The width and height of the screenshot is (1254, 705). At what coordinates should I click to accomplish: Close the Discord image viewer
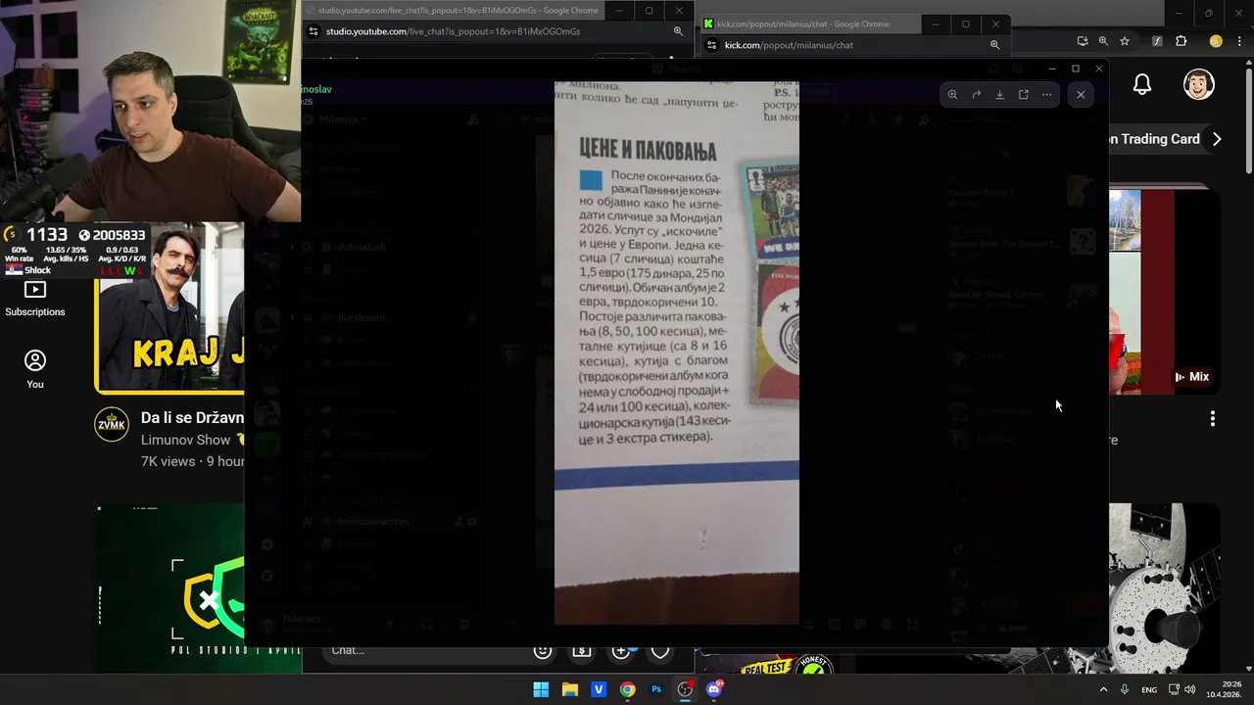1081,95
